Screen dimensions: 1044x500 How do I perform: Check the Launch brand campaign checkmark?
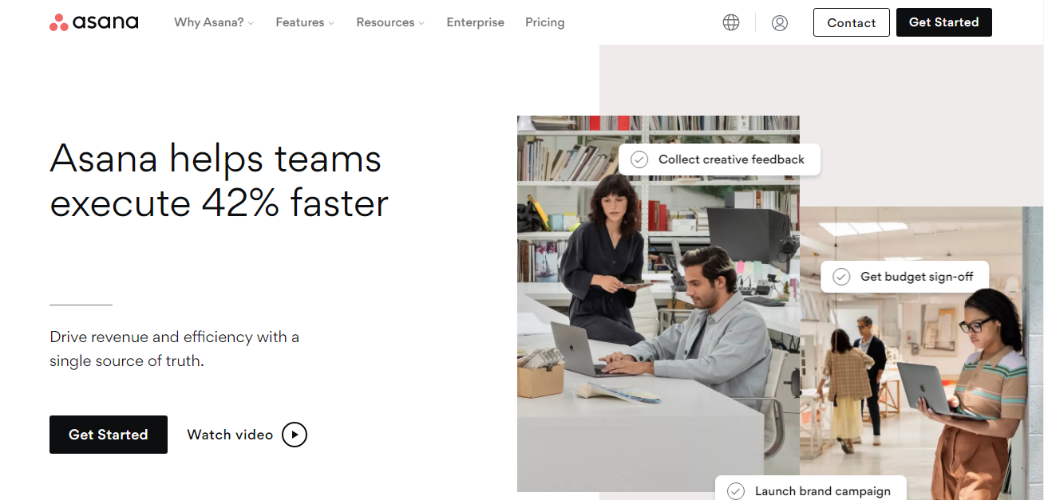pos(736,491)
